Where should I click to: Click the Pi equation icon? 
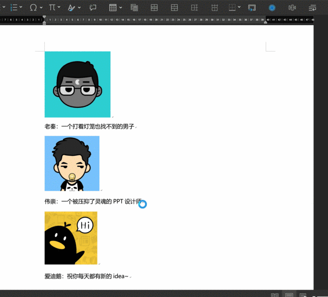point(52,8)
